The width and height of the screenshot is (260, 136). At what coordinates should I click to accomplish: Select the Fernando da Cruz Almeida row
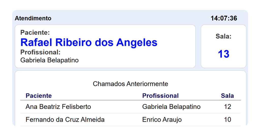131,120
